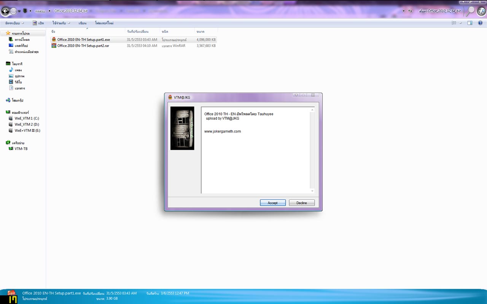Click the Explorer forward arrow button
The image size is (487, 304).
(13, 11)
